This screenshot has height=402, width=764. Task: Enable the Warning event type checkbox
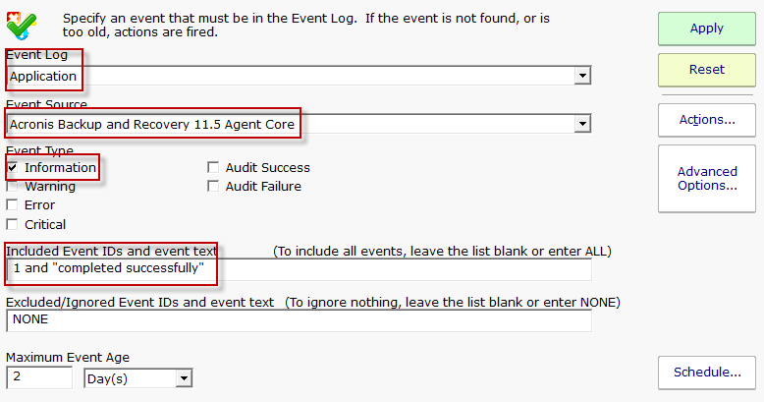tap(13, 187)
